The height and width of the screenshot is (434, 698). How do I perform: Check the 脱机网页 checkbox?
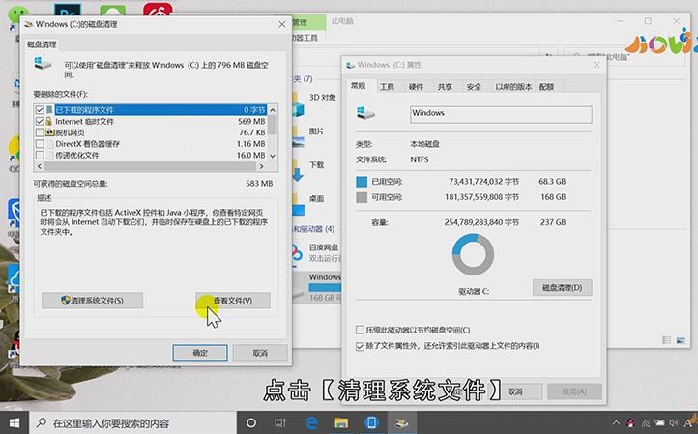40,132
